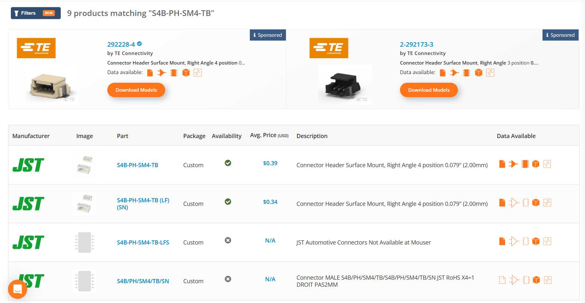This screenshot has width=585, height=303.
Task: Click the schematic symbol icon for S4B-PH-SM4-TB
Action: tap(513, 164)
